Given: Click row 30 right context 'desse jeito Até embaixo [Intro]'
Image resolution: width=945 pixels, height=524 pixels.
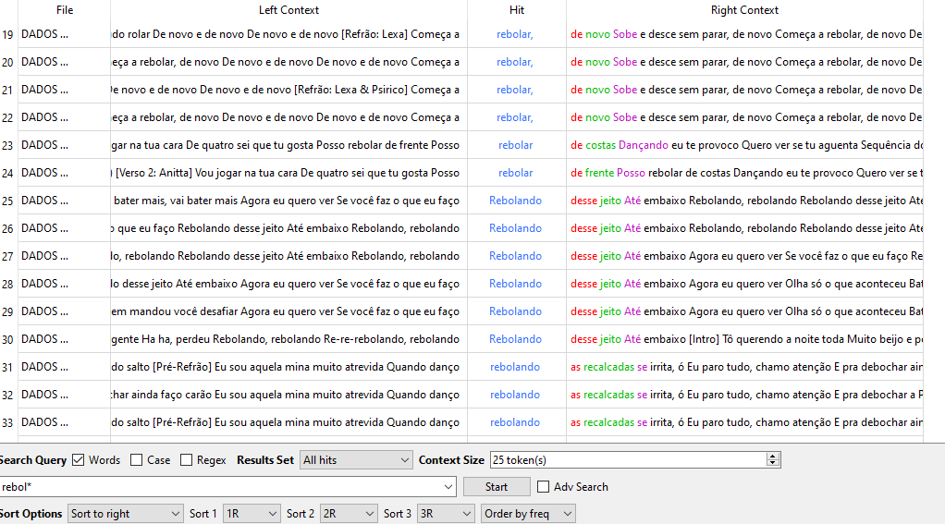Looking at the screenshot, I should click(x=644, y=339).
